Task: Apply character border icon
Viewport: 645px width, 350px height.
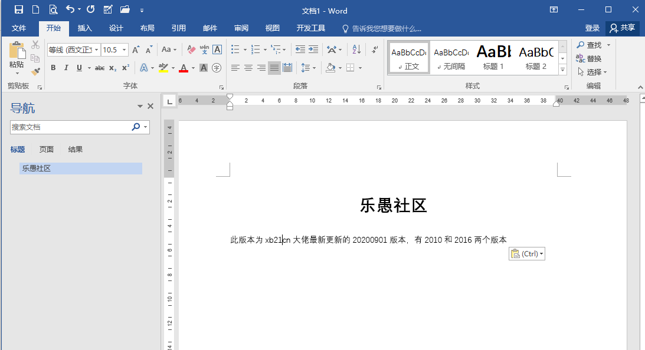Action: [x=217, y=49]
